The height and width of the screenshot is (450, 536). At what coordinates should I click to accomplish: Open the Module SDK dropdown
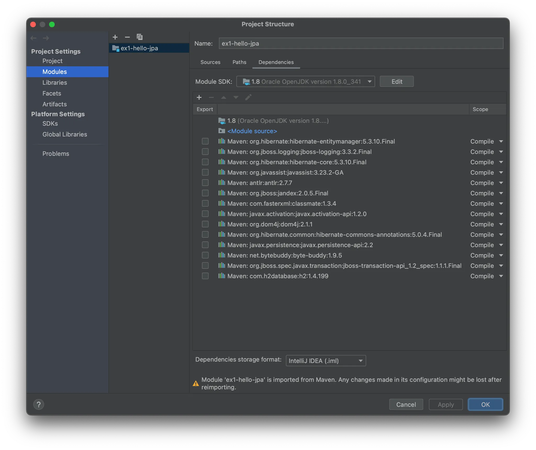[305, 81]
